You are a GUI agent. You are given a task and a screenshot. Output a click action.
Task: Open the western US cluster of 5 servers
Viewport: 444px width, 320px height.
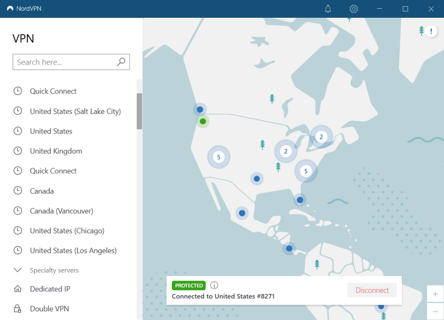219,157
